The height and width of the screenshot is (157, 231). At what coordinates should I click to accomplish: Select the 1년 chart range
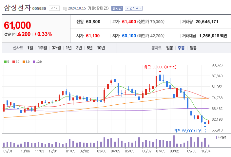click(68, 48)
